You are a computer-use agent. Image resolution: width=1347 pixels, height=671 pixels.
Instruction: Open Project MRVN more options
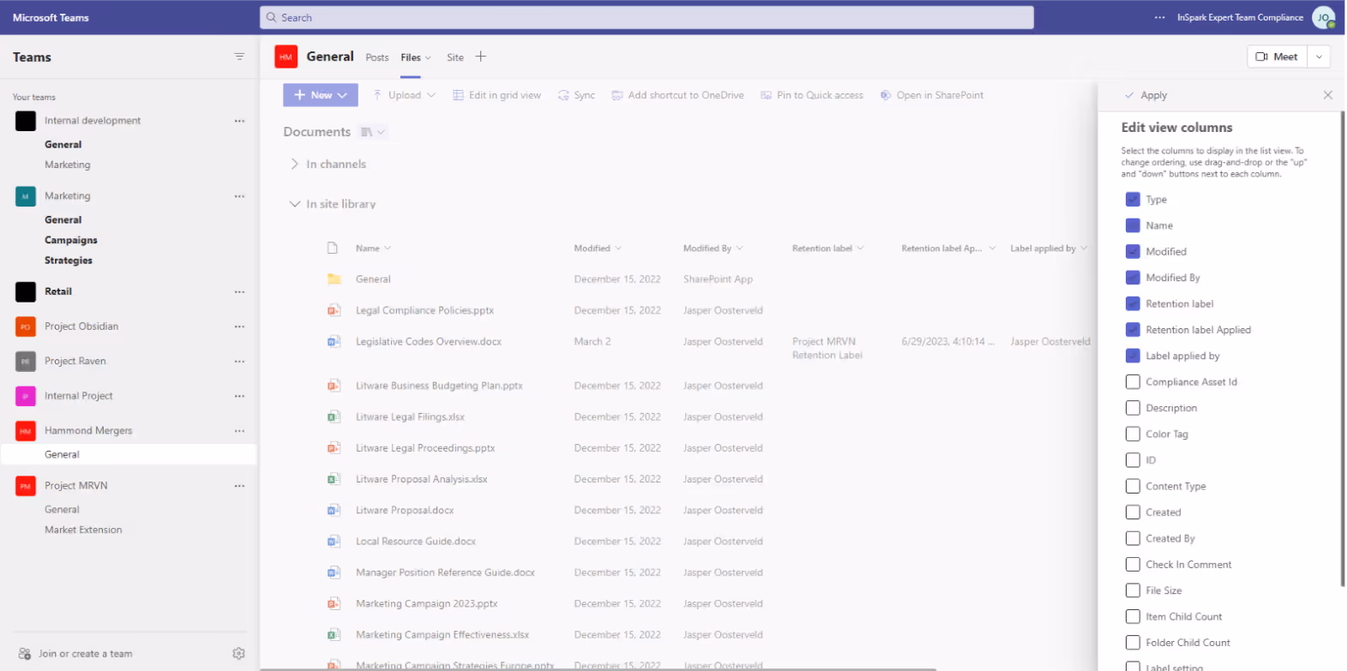click(x=239, y=486)
